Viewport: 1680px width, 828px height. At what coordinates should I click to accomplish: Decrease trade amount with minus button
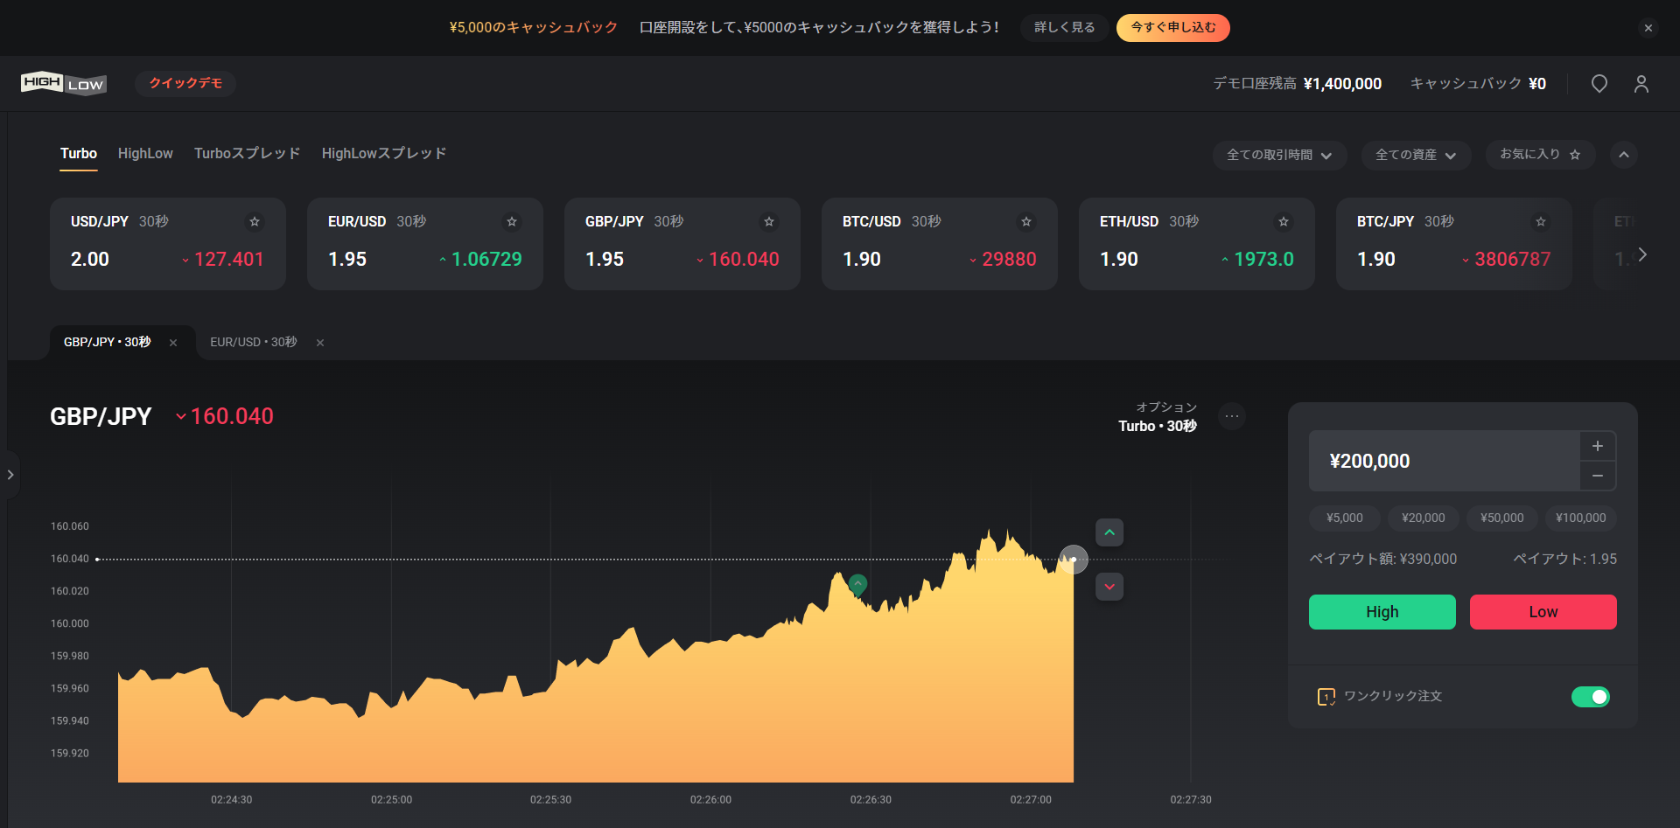tap(1598, 476)
